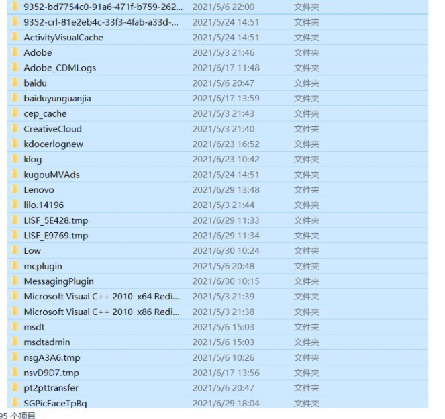Select the Adobe_CDMLogs folder name
The height and width of the screenshot is (419, 445).
[60, 68]
